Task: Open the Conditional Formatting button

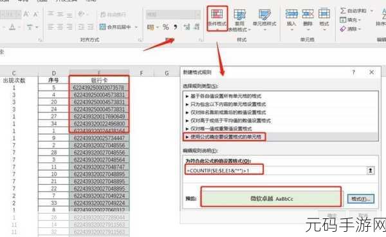Action: pos(217,19)
